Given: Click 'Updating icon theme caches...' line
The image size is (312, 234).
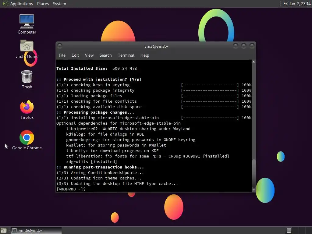Looking at the screenshot, I should point(99,178).
